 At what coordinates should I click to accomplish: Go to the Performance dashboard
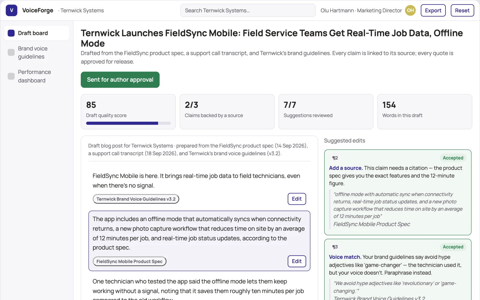point(37,76)
